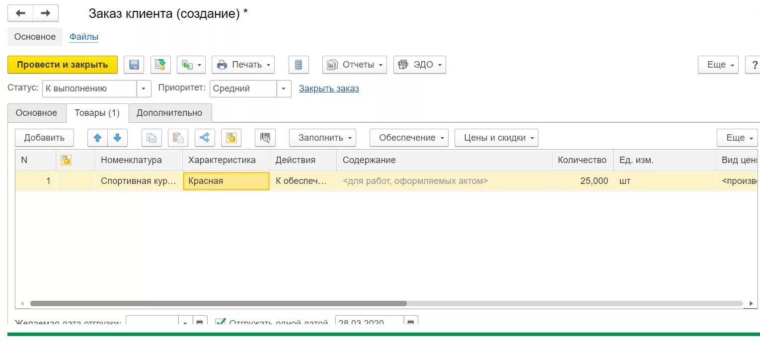Click the 'Ед. изм.' column header

click(x=665, y=160)
